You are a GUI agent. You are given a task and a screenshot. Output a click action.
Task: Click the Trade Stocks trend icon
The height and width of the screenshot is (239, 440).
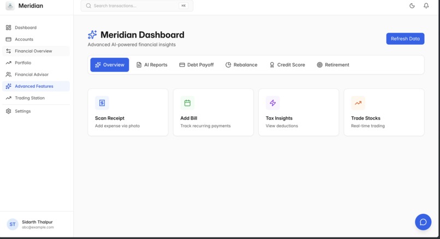(358, 103)
